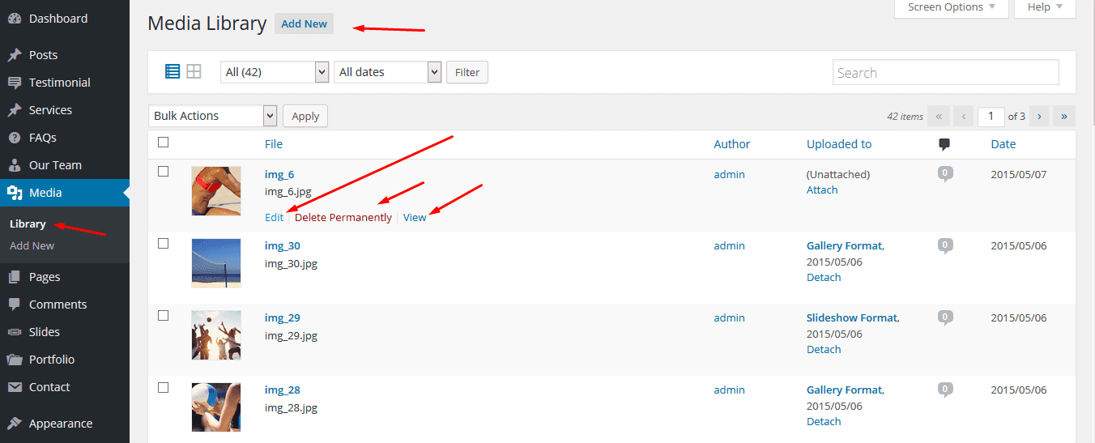Open the All dates filter dropdown
Screen dimensions: 1095x443
pos(388,72)
